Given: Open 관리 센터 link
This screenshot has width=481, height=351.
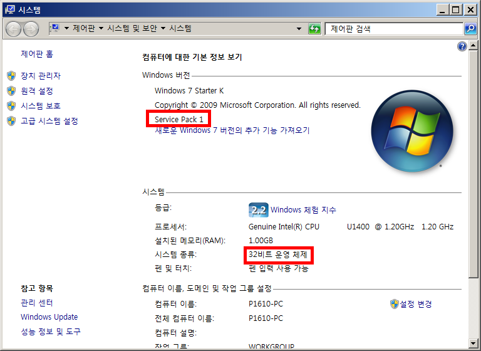Looking at the screenshot, I should (x=36, y=303).
